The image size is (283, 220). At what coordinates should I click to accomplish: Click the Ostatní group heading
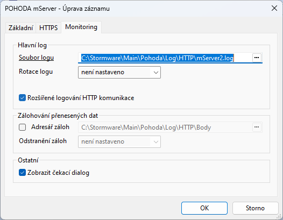28,160
